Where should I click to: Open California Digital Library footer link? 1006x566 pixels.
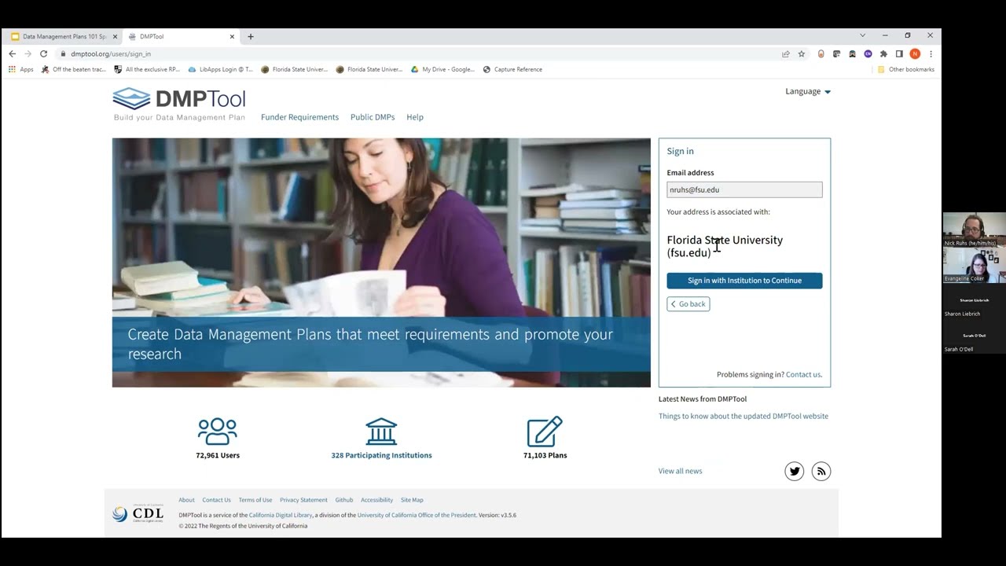tap(281, 515)
